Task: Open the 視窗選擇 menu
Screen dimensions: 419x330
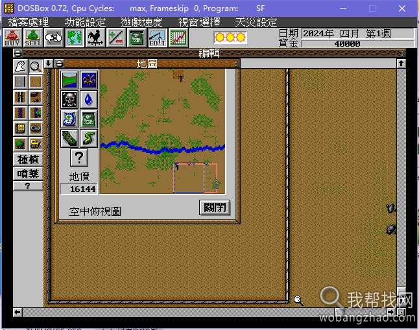Action: point(199,22)
